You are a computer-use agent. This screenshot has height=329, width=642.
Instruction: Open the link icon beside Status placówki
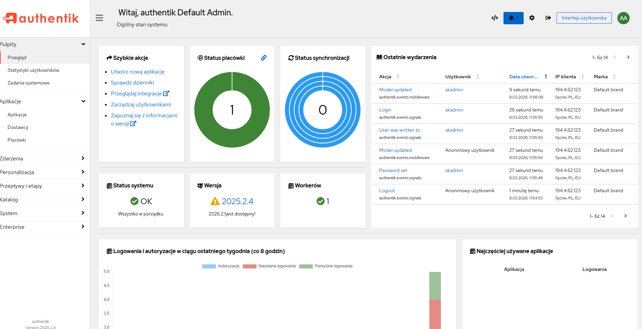point(264,58)
